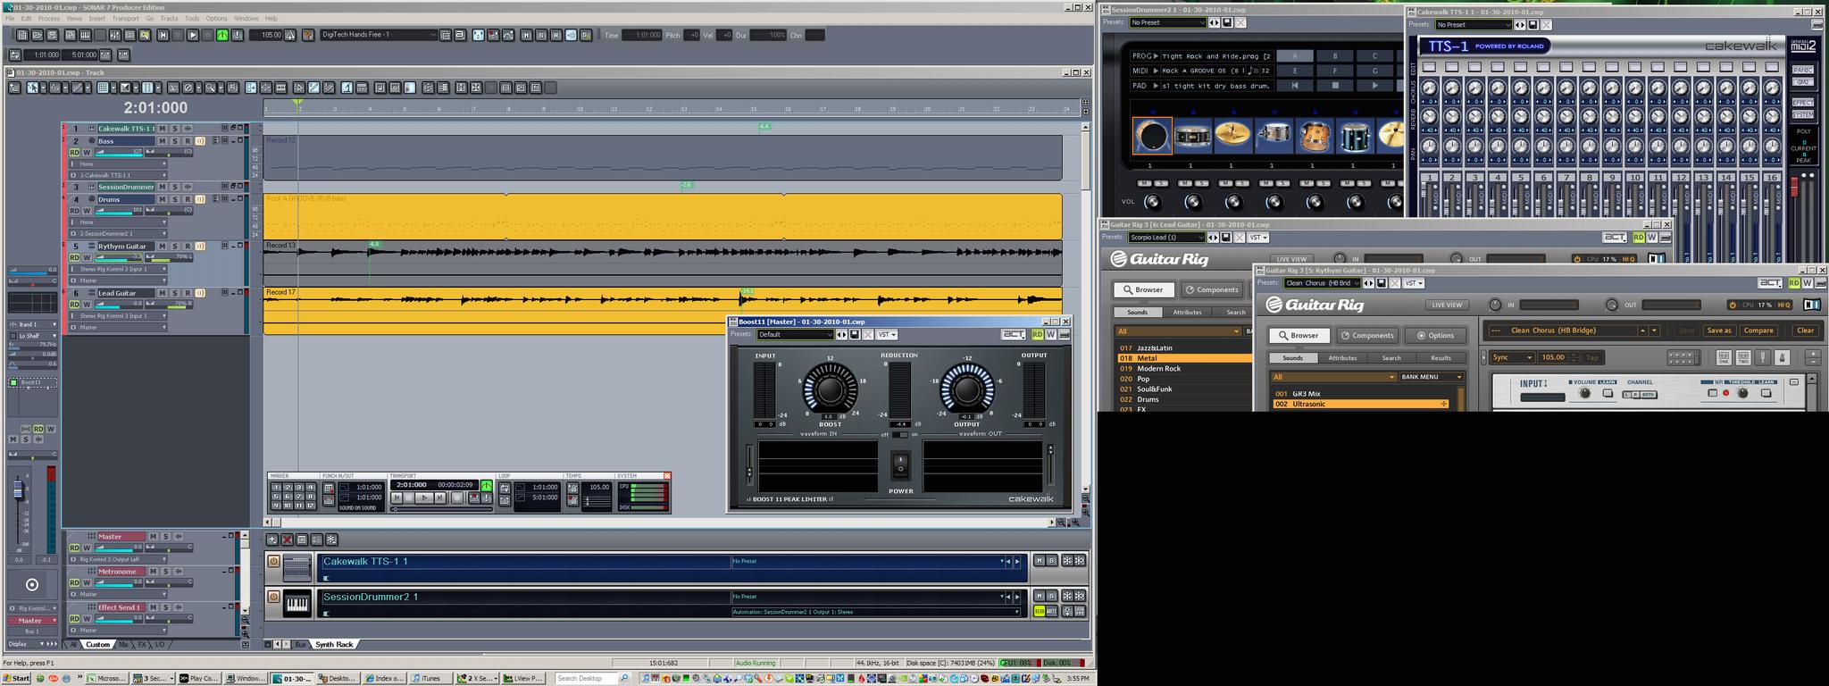This screenshot has height=686, width=1829.
Task: Click the PANIC button in TTS-1
Action: click(1803, 70)
